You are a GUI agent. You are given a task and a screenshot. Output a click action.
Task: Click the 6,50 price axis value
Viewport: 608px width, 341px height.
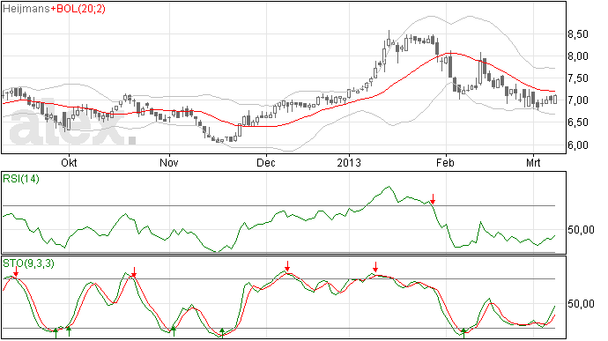coord(578,122)
